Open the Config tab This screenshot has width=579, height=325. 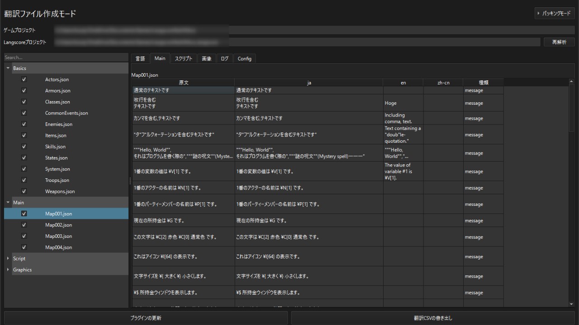coord(244,59)
